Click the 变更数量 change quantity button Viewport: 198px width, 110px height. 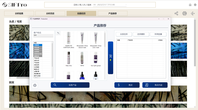coord(158,34)
